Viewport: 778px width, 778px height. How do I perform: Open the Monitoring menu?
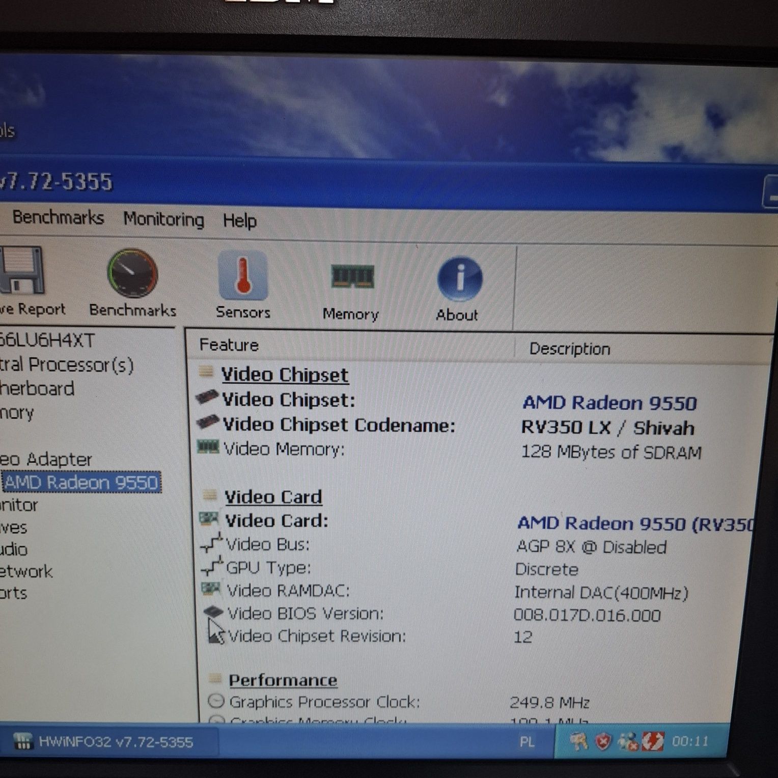pos(163,219)
